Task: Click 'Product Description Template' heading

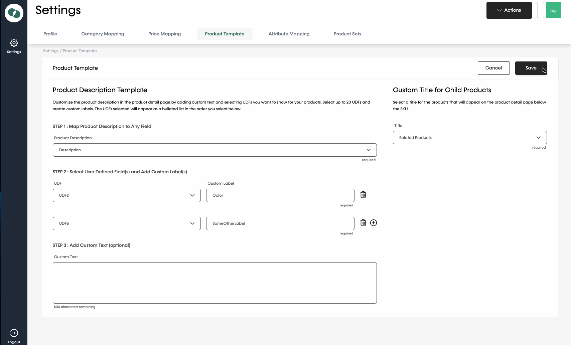Action: [x=100, y=90]
